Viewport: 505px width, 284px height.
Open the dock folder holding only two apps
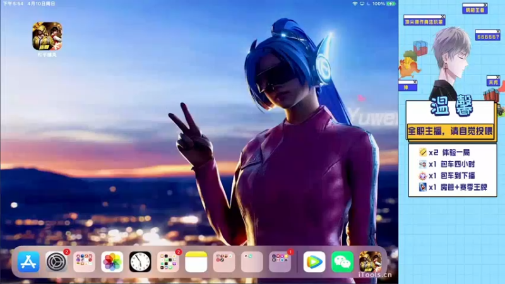click(x=252, y=262)
